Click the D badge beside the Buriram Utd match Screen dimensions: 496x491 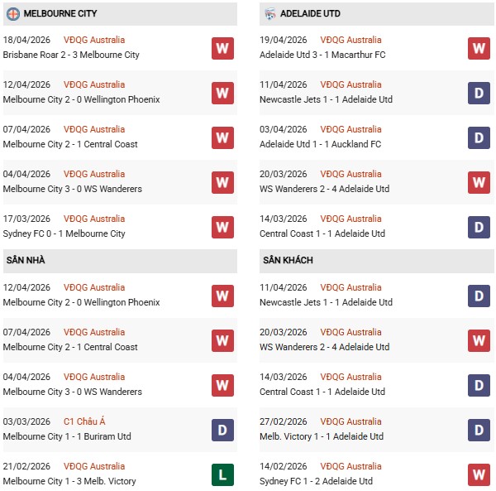[222, 429]
